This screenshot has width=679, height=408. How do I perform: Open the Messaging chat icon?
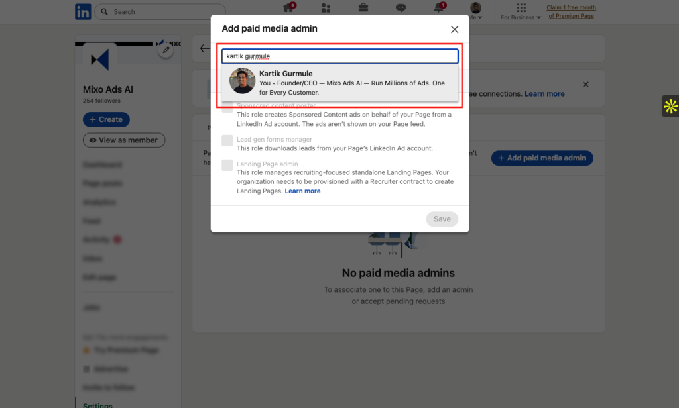point(401,8)
